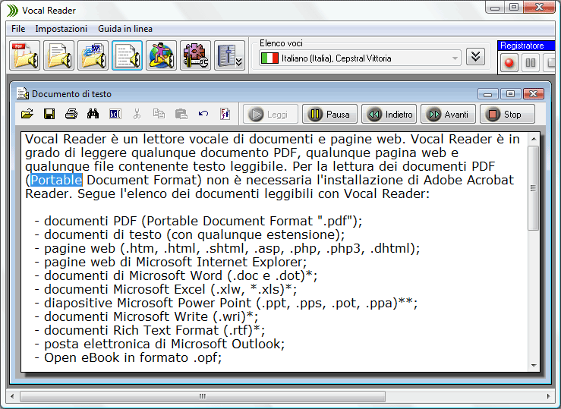Click the bottom horizontal scrollbar thumb
This screenshot has height=409, width=561.
click(203, 396)
